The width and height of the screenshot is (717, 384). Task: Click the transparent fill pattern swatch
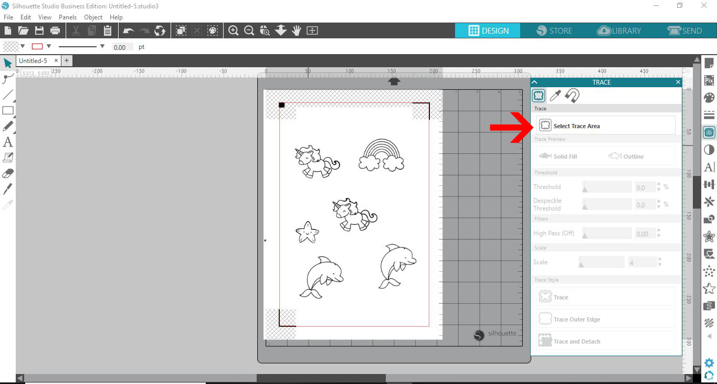coord(10,46)
